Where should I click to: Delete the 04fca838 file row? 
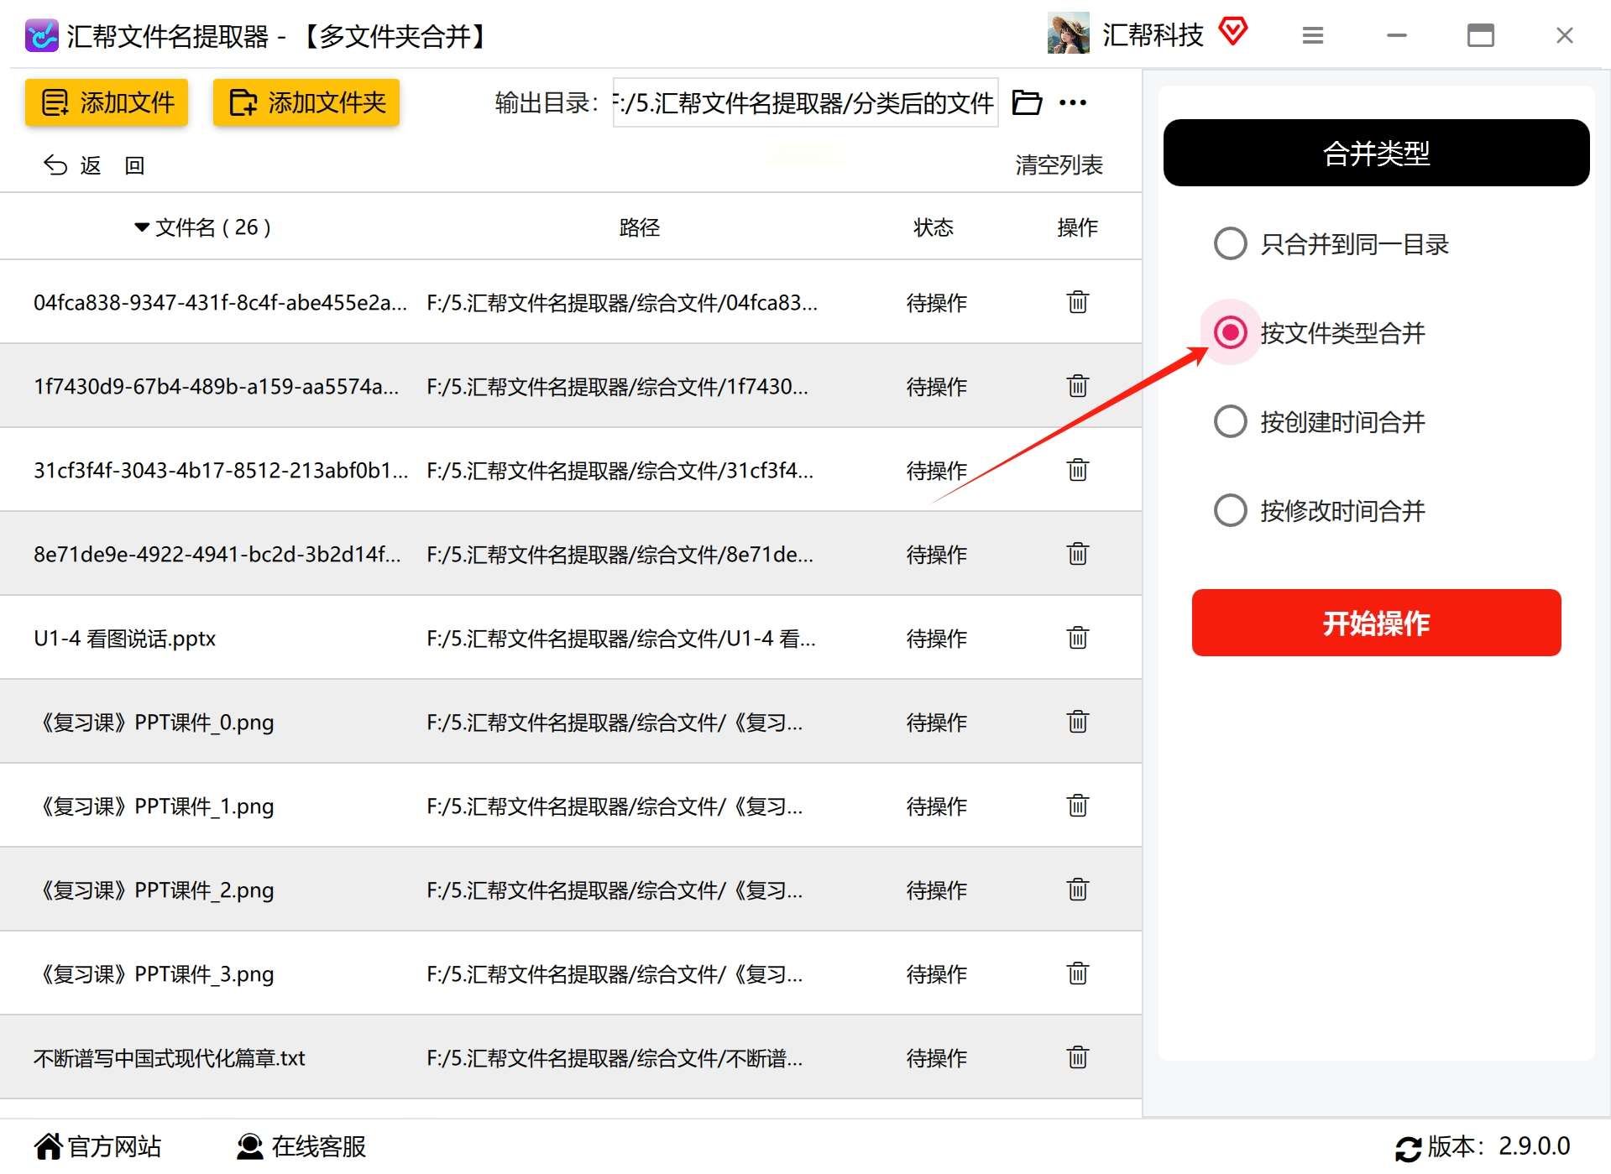coord(1078,302)
